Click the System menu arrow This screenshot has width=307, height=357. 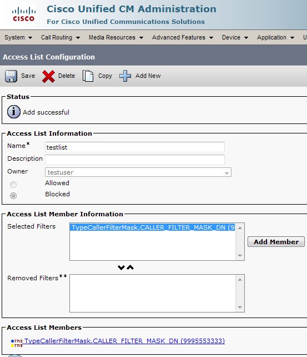coord(30,38)
